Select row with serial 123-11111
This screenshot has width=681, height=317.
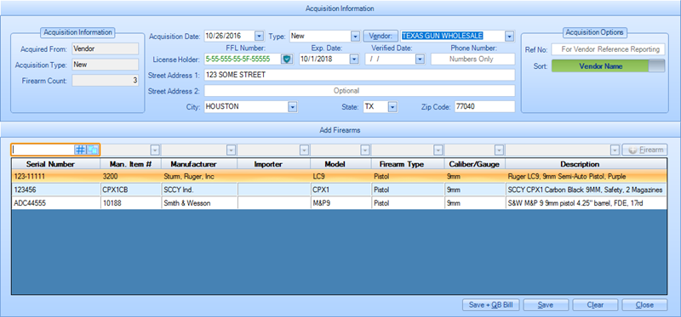point(339,177)
